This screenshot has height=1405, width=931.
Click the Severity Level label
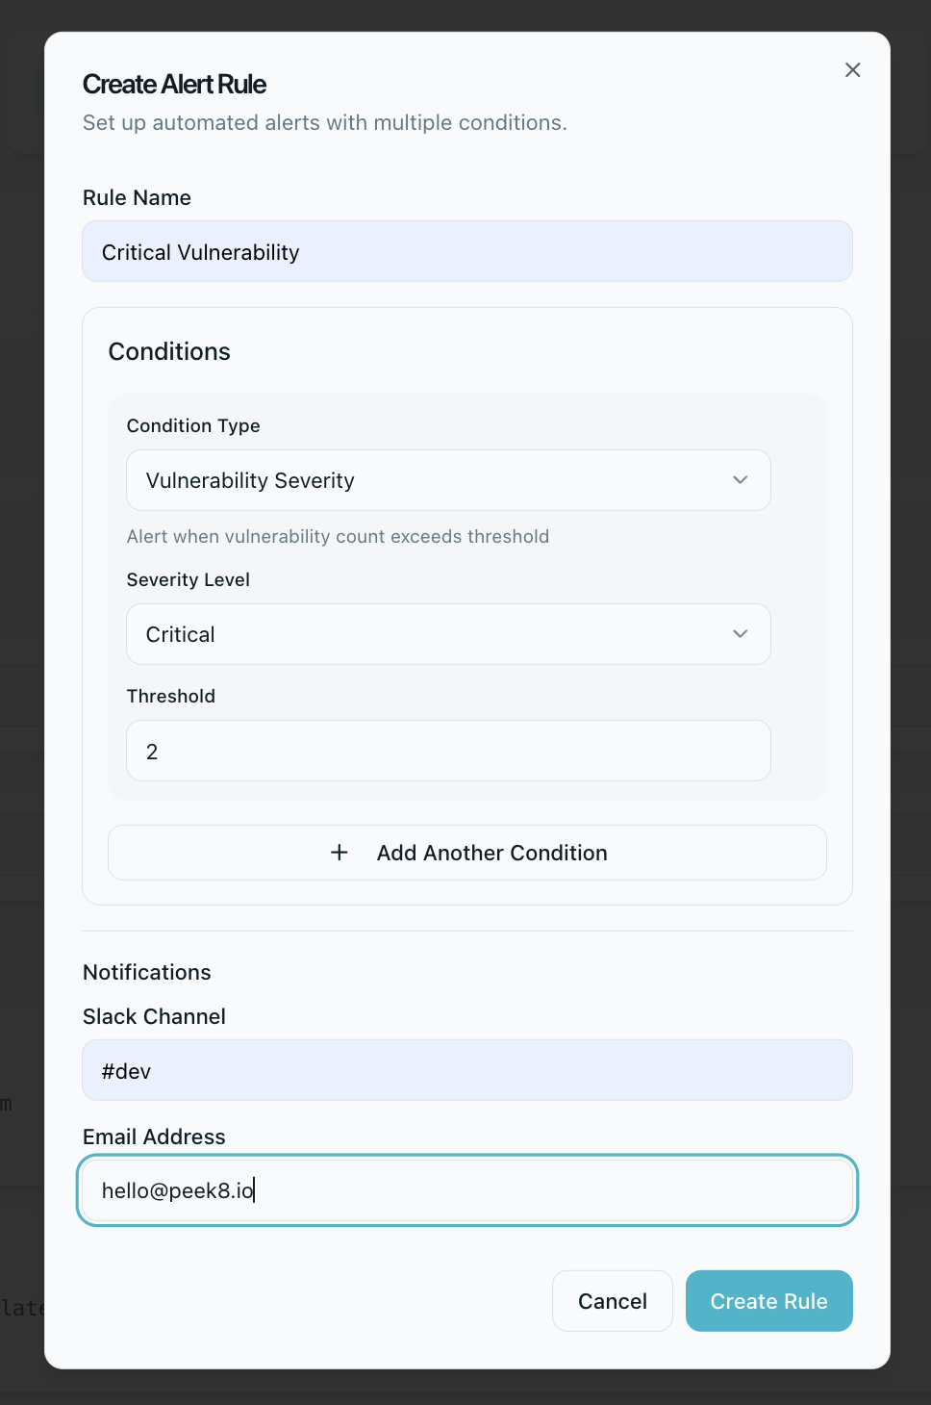pyautogui.click(x=189, y=579)
